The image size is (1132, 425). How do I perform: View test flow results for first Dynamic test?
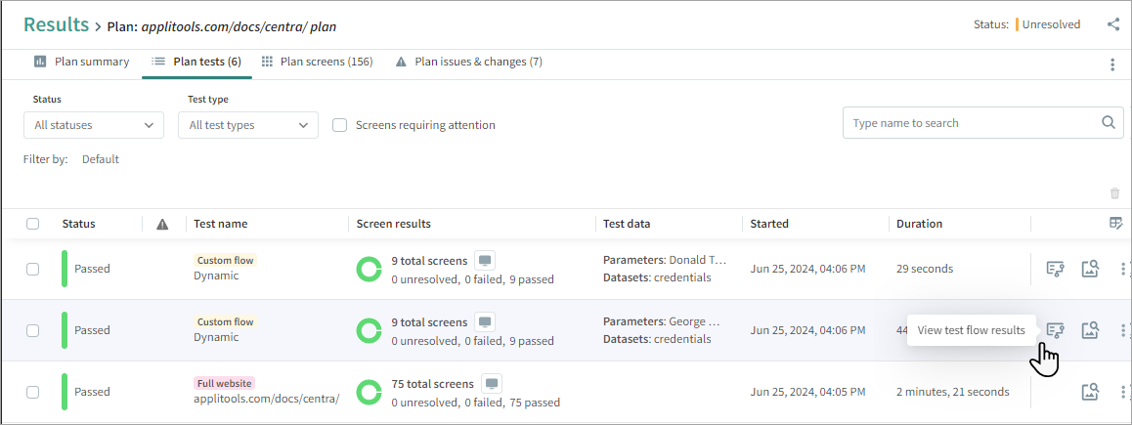(1055, 269)
